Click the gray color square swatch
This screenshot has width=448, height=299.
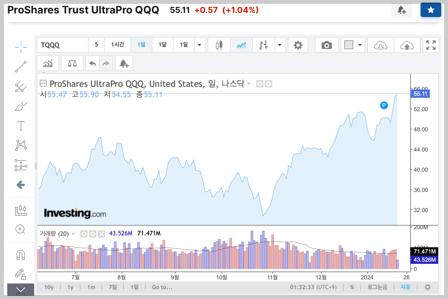[349, 45]
